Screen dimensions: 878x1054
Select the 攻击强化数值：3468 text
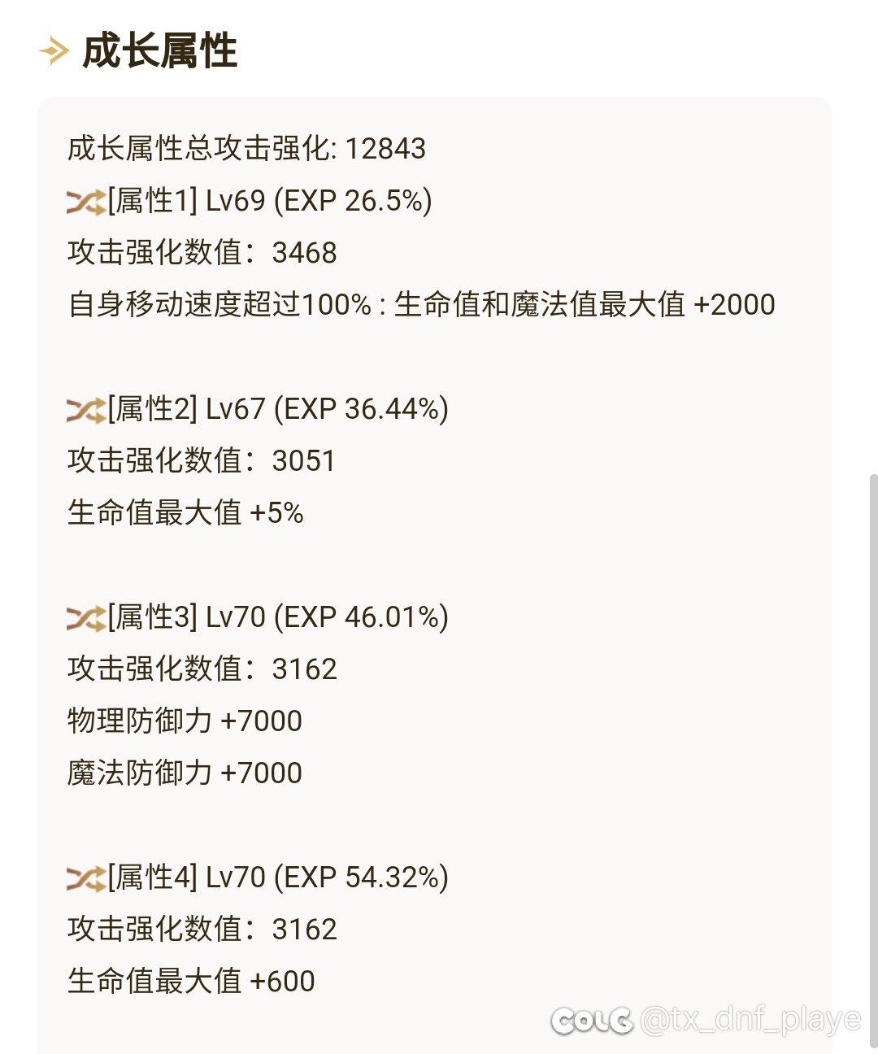point(202,253)
